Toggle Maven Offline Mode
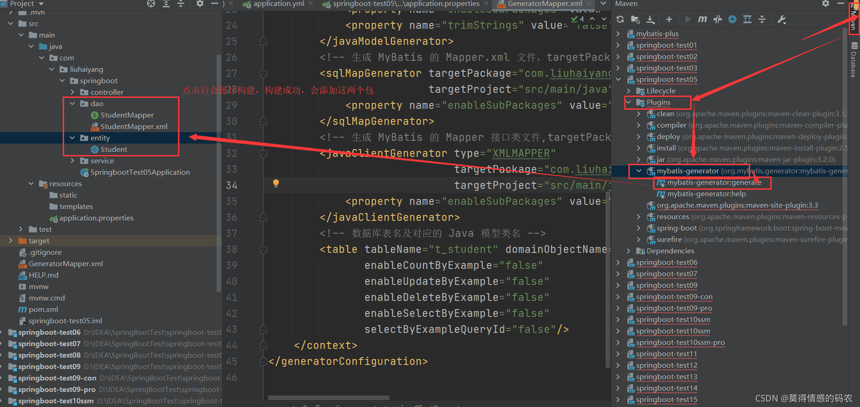 point(718,19)
